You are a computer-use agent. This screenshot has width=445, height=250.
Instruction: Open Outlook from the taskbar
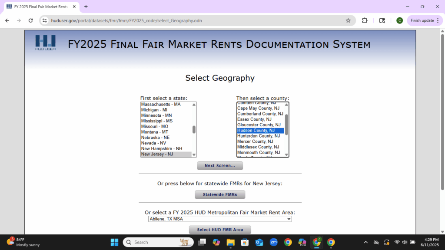pos(259,242)
